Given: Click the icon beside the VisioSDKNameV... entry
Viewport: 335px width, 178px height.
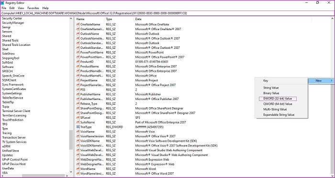Looking at the screenshot, I should click(x=78, y=145).
